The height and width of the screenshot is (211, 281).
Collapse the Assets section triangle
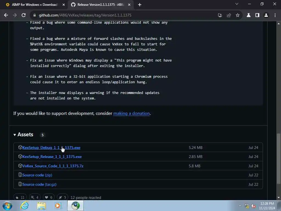15,135
